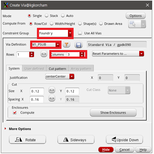This screenshot has width=154, height=154.
Task: Enable Use All Vias checkbox
Action: pos(80,33)
